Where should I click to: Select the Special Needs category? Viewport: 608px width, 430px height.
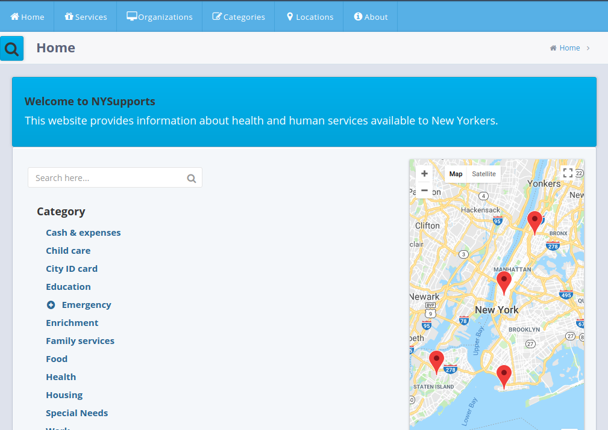[x=77, y=413]
